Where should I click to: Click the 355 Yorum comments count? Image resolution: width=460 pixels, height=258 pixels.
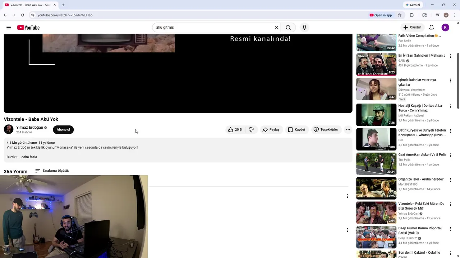pyautogui.click(x=15, y=172)
